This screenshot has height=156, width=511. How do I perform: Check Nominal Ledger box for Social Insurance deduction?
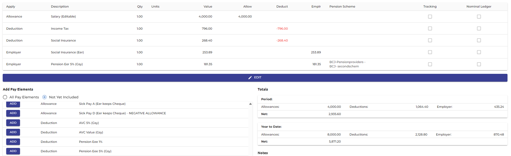(479, 40)
